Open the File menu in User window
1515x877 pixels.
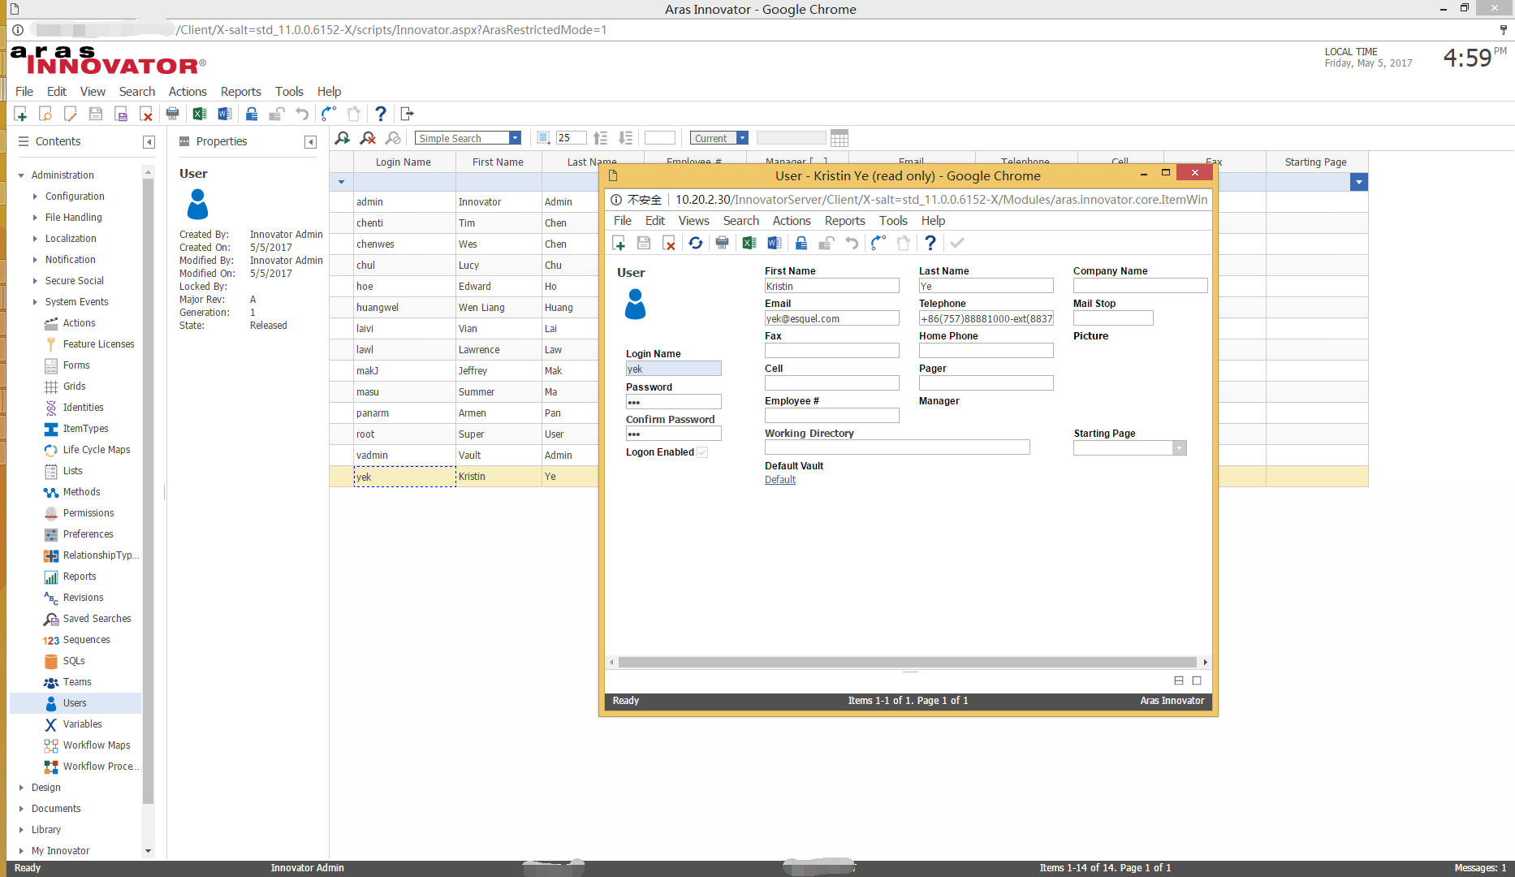coord(623,221)
